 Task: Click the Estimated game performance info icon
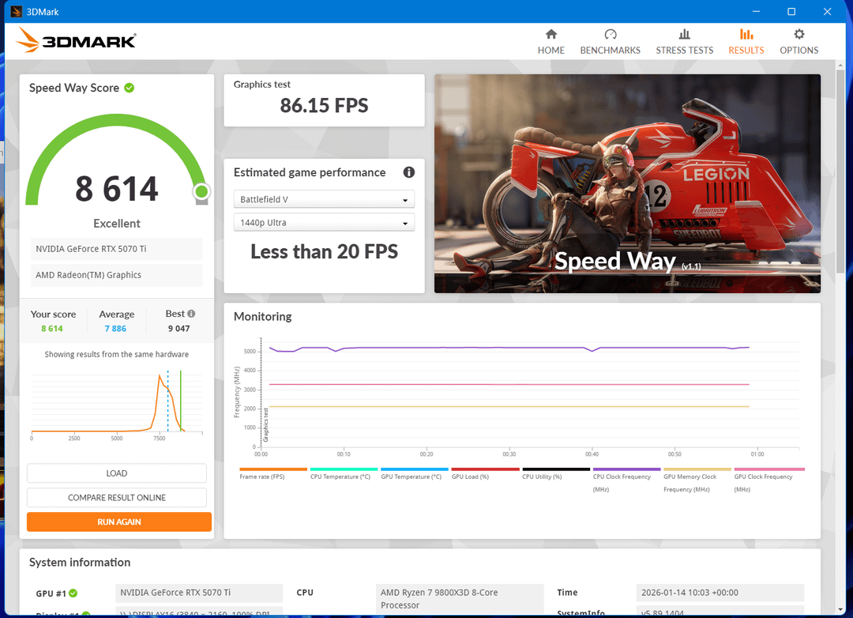pos(408,172)
